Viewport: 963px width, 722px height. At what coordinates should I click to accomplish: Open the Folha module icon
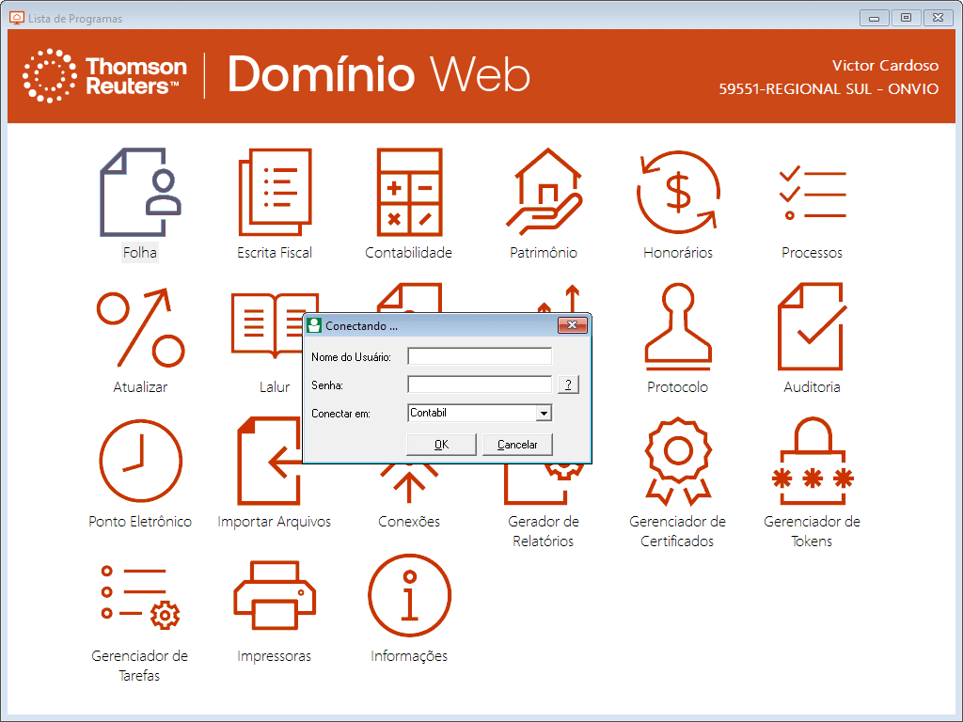click(x=140, y=193)
